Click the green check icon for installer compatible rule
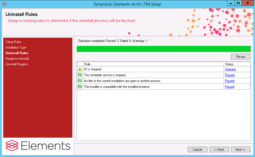The height and width of the screenshot is (157, 255). tap(80, 86)
